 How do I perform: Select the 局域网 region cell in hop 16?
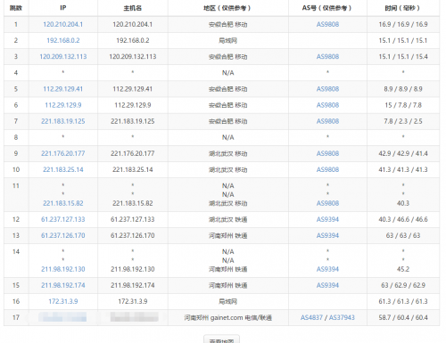coord(227,301)
